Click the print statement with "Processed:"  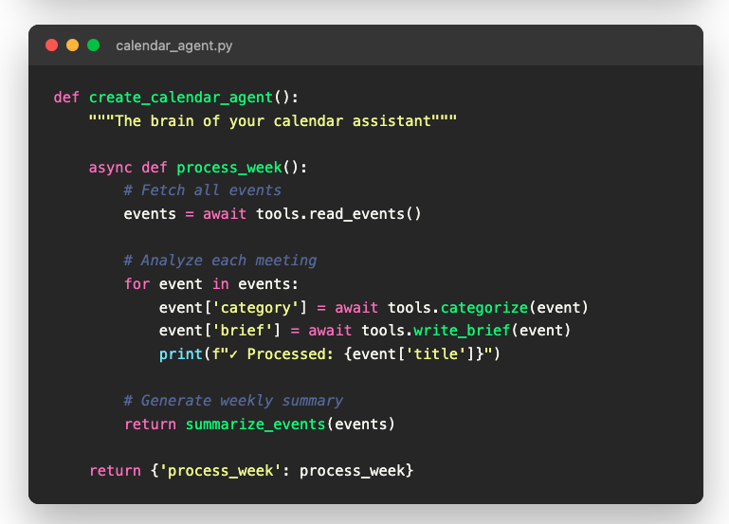click(330, 354)
